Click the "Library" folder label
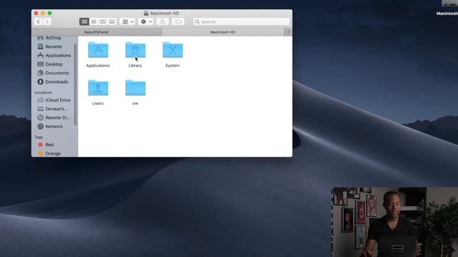The width and height of the screenshot is (458, 257). pos(135,66)
